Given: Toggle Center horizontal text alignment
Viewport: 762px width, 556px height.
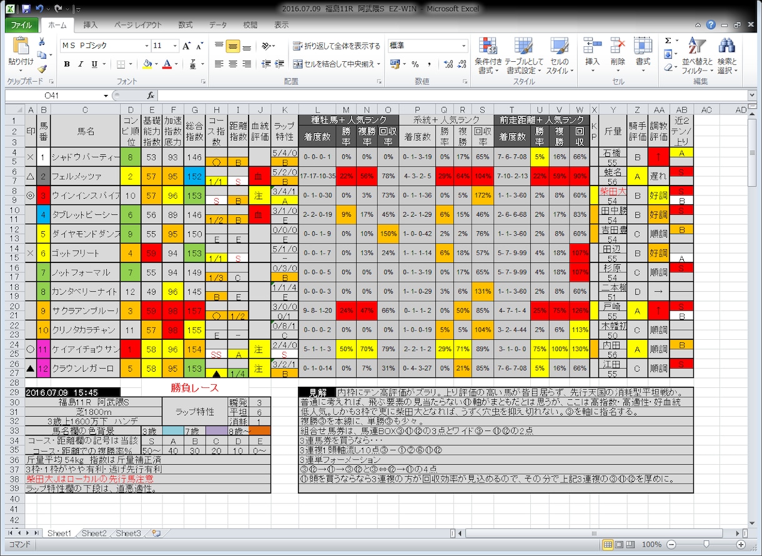Looking at the screenshot, I should tap(233, 64).
